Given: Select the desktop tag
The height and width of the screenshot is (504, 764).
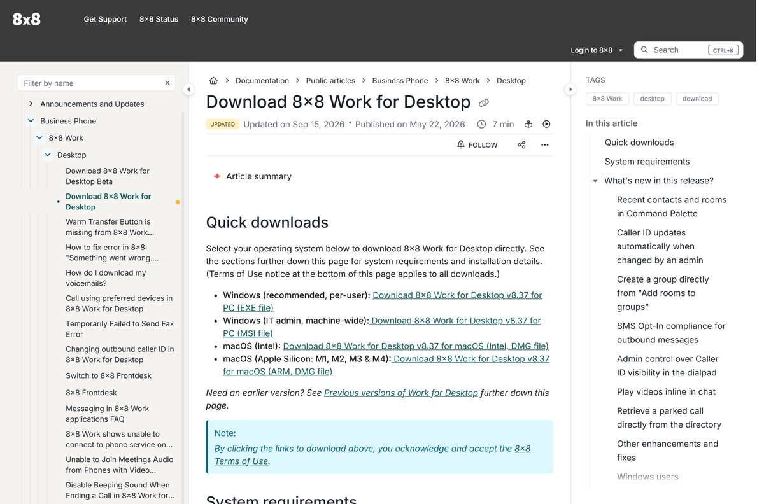Looking at the screenshot, I should pyautogui.click(x=652, y=99).
